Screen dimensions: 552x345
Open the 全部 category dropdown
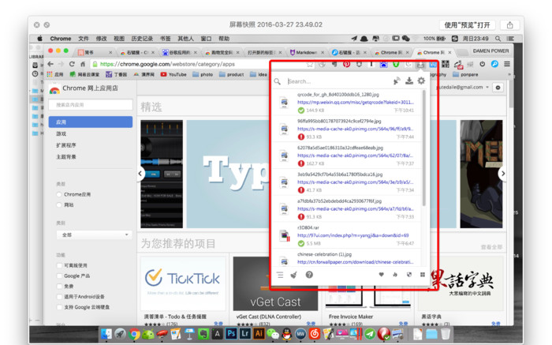[94, 234]
